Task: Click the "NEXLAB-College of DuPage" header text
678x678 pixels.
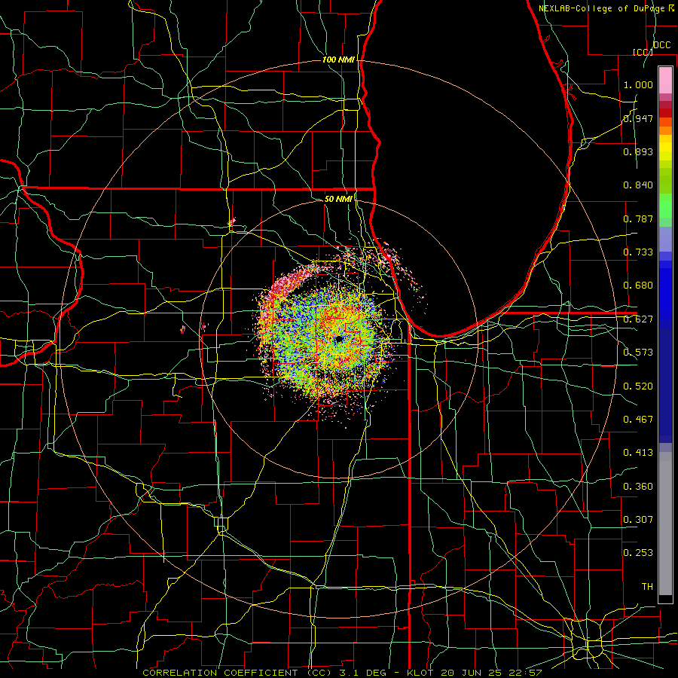Action: pyautogui.click(x=603, y=8)
